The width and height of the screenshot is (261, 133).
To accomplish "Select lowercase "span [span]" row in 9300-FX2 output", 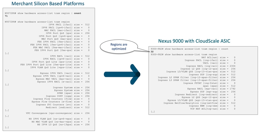I will click(x=219, y=86).
